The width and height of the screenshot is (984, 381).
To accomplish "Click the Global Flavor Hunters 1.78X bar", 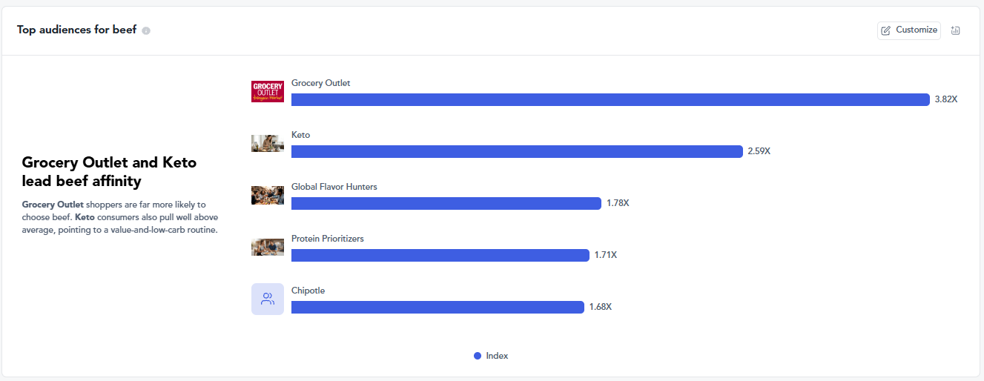I will pyautogui.click(x=446, y=203).
